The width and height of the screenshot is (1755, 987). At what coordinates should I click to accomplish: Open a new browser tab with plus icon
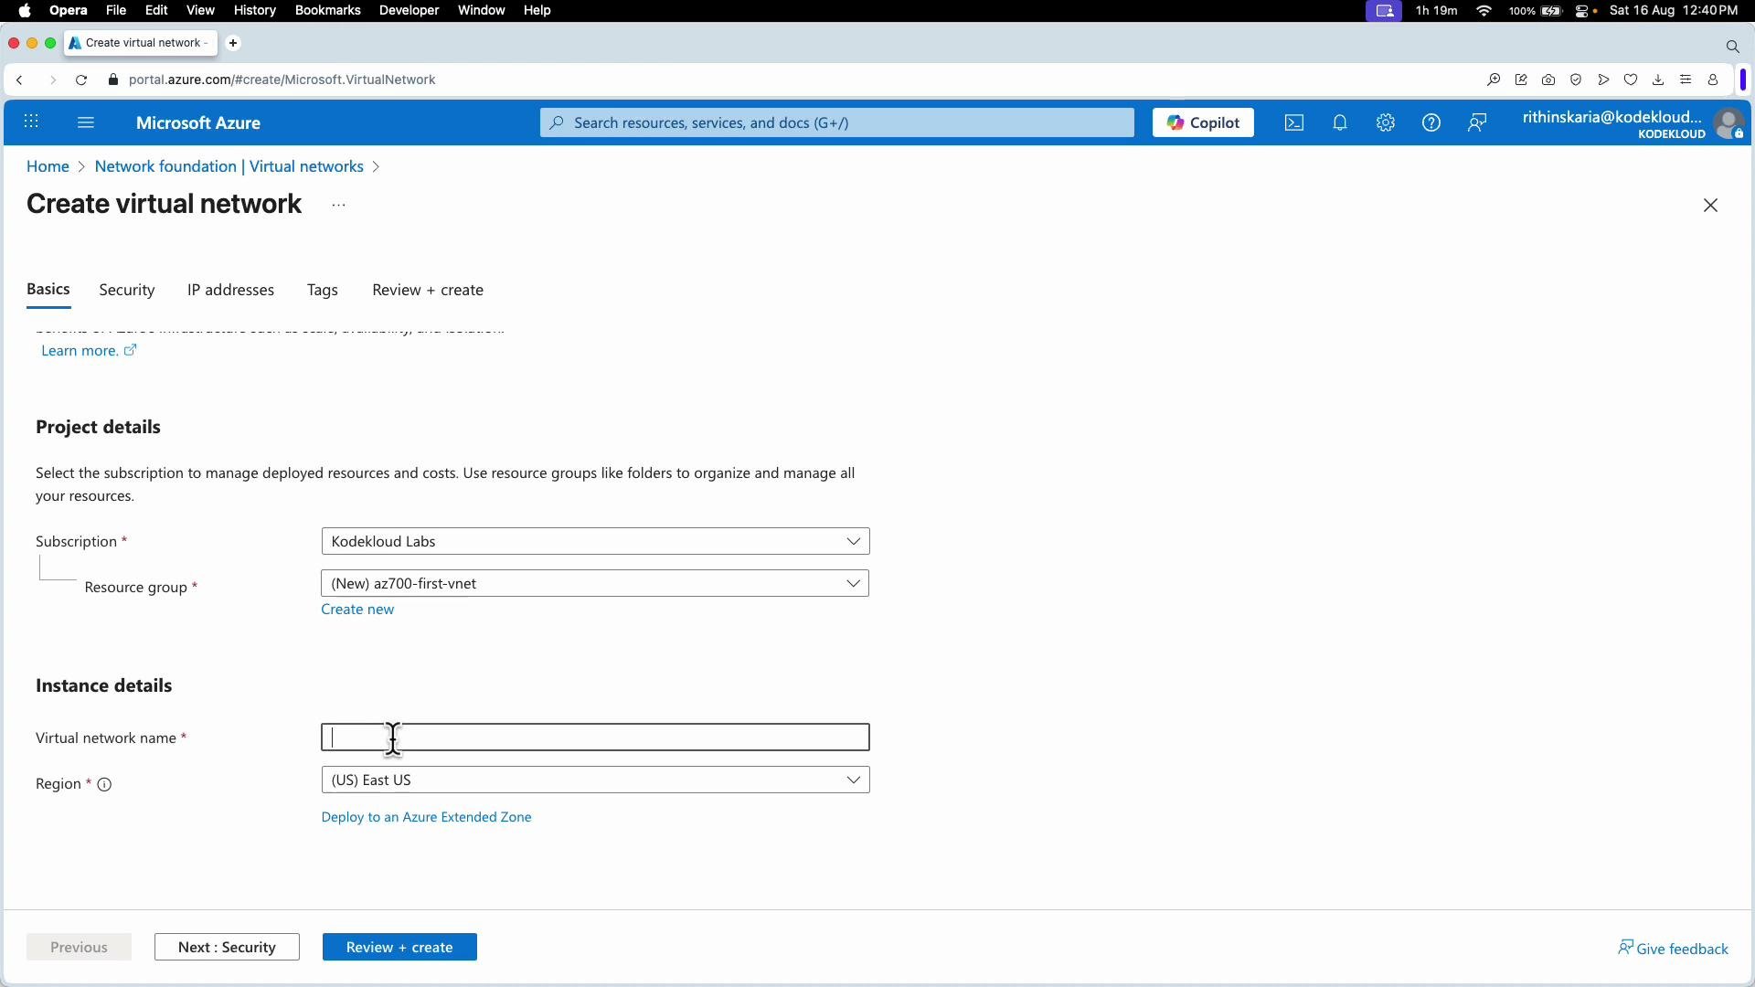(233, 43)
